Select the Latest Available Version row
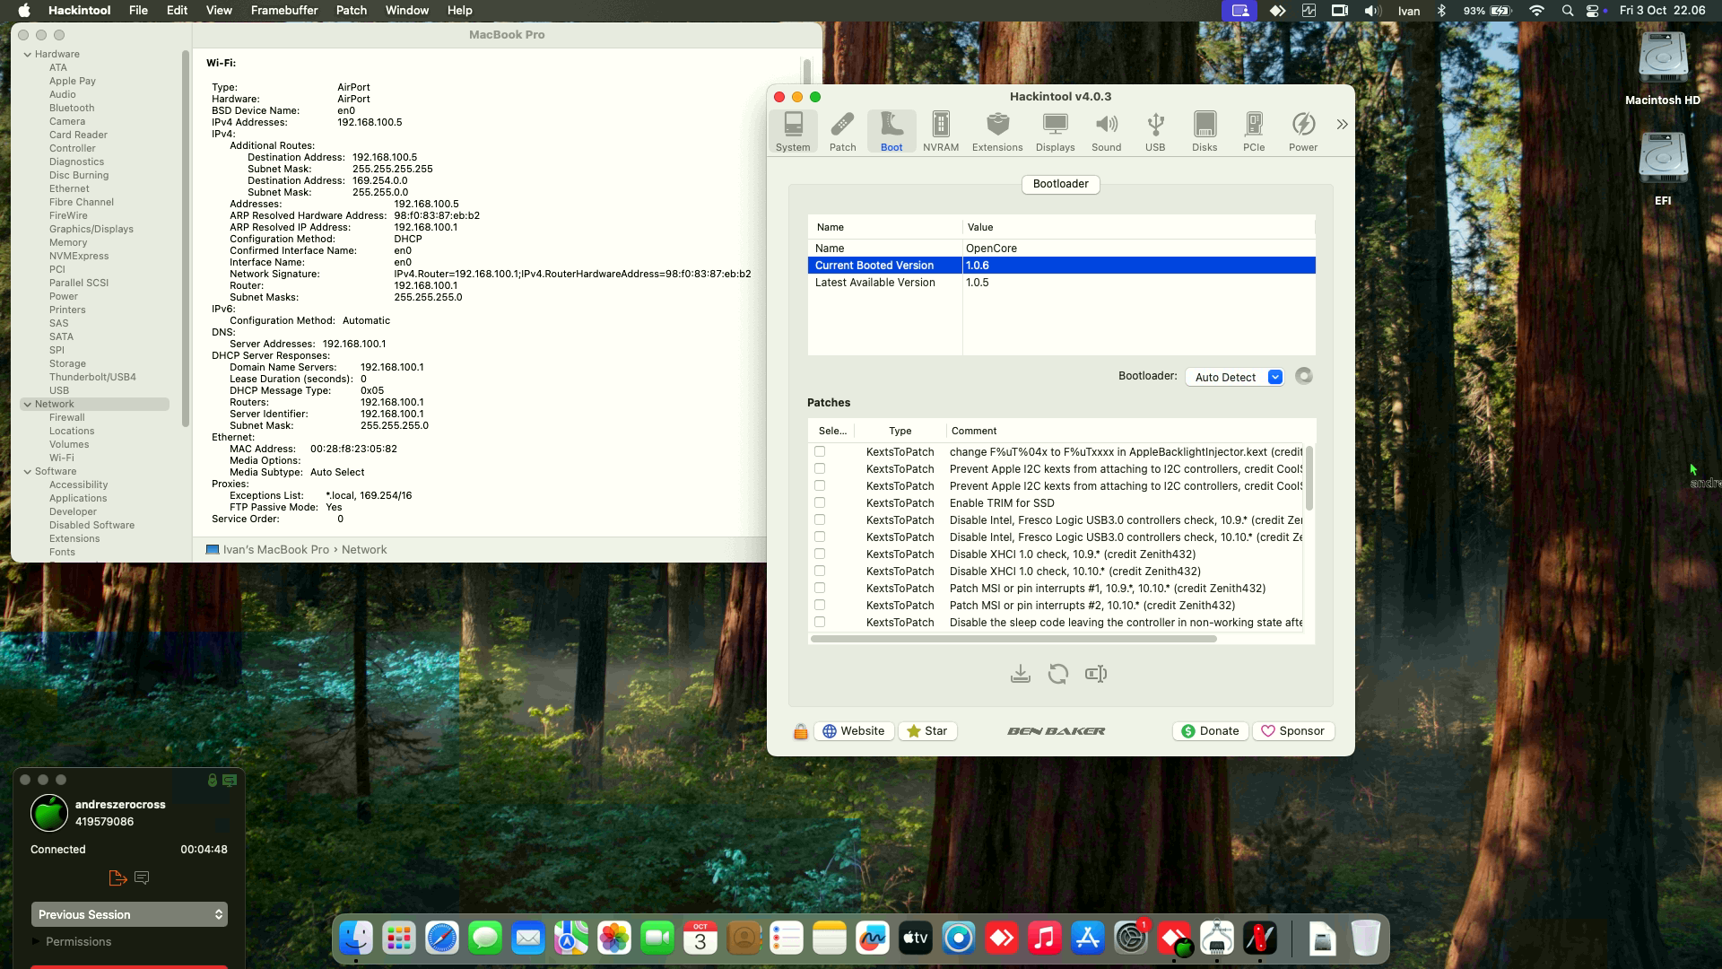 [x=1061, y=283]
